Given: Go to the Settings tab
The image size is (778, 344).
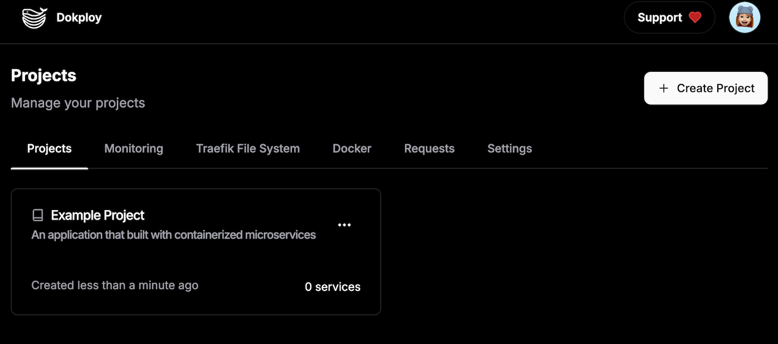Looking at the screenshot, I should pos(509,148).
